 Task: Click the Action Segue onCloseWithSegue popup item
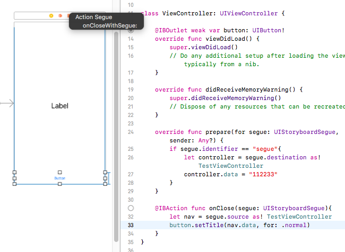[109, 25]
